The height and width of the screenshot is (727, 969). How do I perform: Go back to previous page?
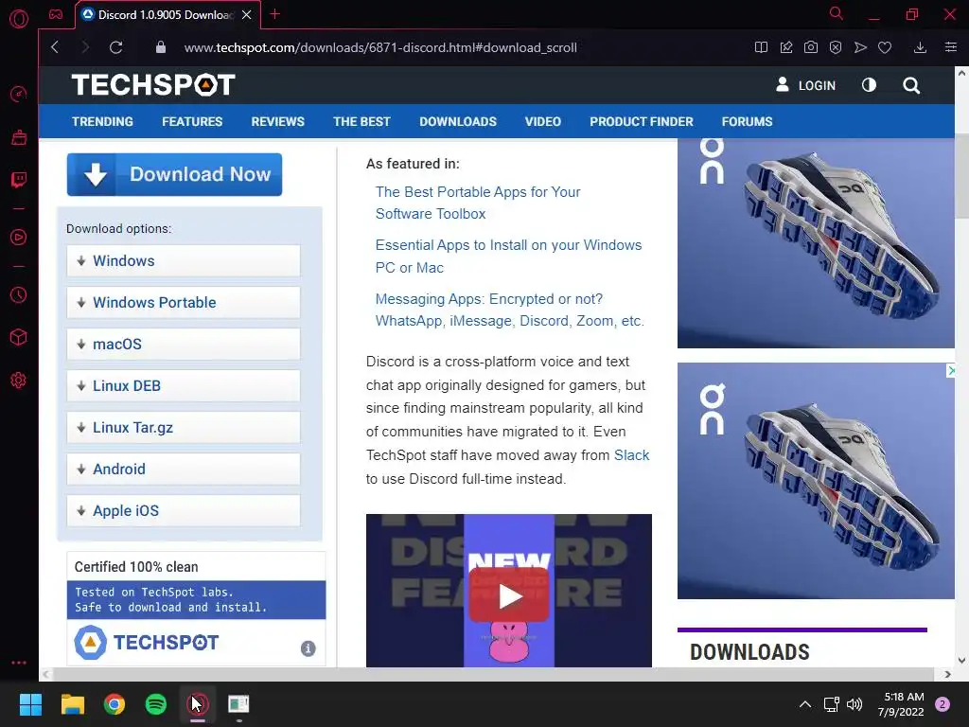(x=55, y=47)
